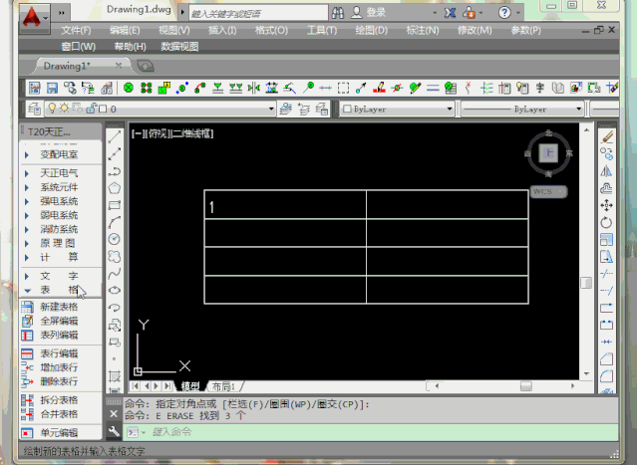Open the 绘图(D) menu
The image size is (637, 465).
[x=371, y=31]
